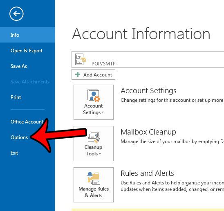Open the Open & Export menu item
Viewport: 224px width, 211px height.
click(x=27, y=51)
